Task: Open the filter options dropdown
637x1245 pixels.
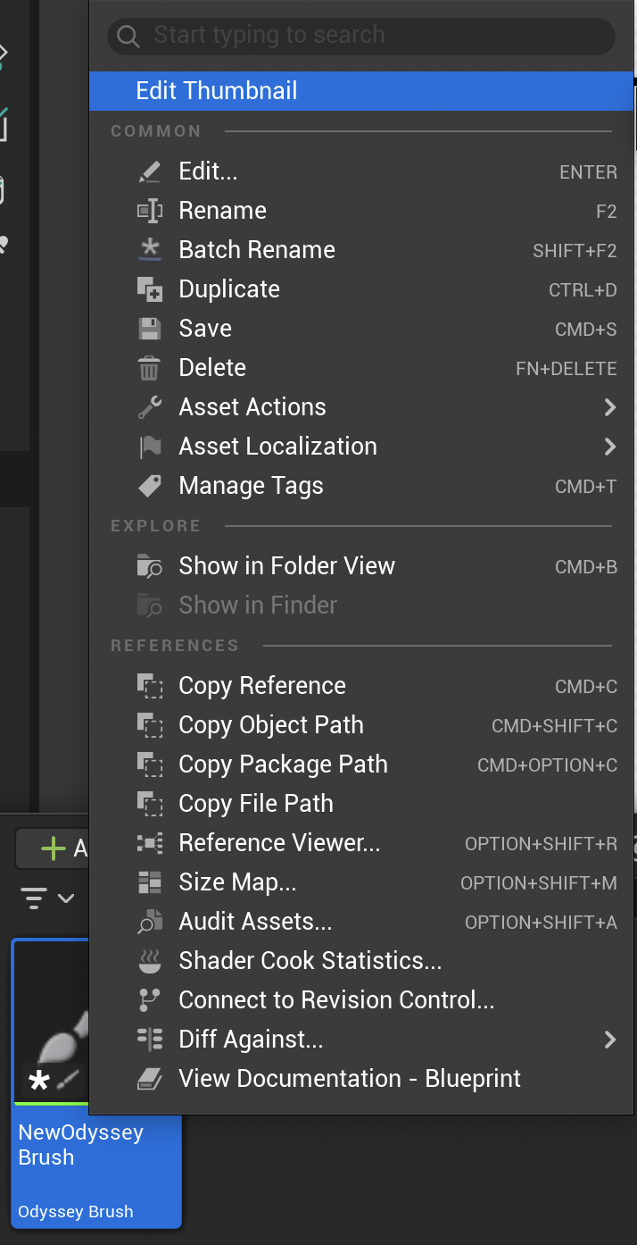Action: (47, 898)
